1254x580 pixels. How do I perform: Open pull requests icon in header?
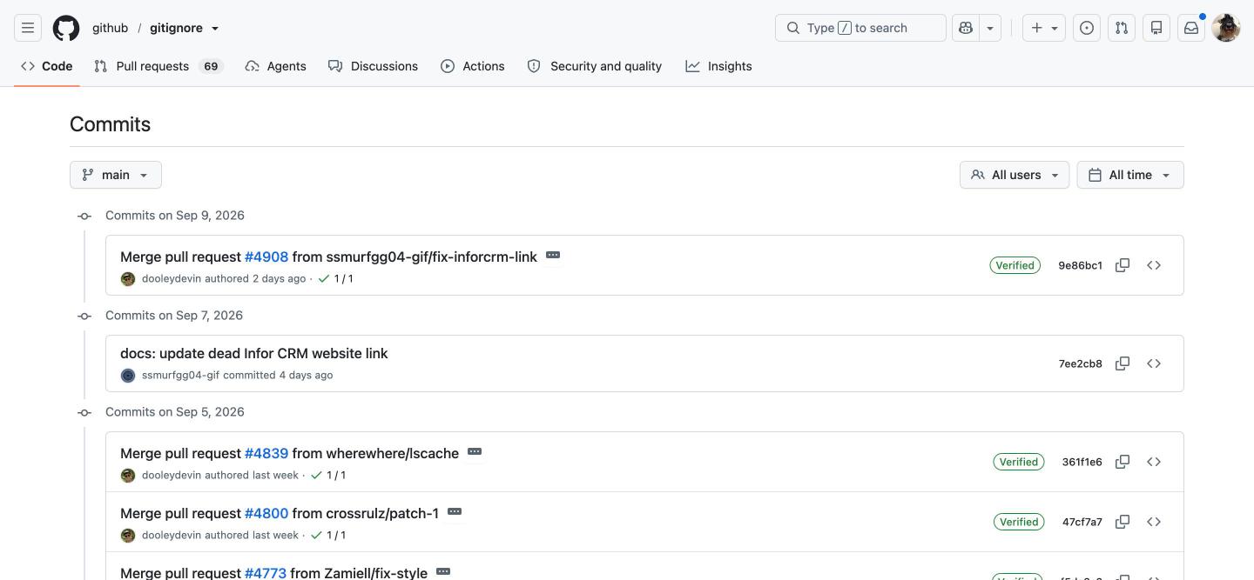(1122, 28)
